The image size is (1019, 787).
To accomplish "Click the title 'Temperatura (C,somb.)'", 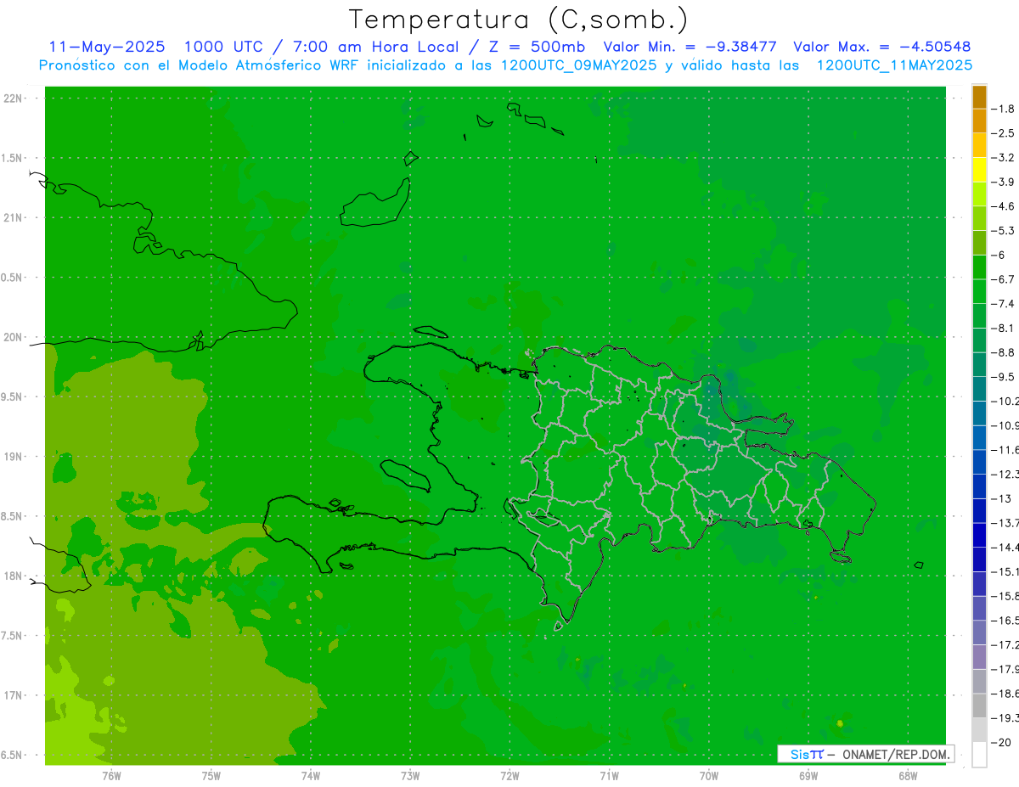I will click(x=519, y=20).
